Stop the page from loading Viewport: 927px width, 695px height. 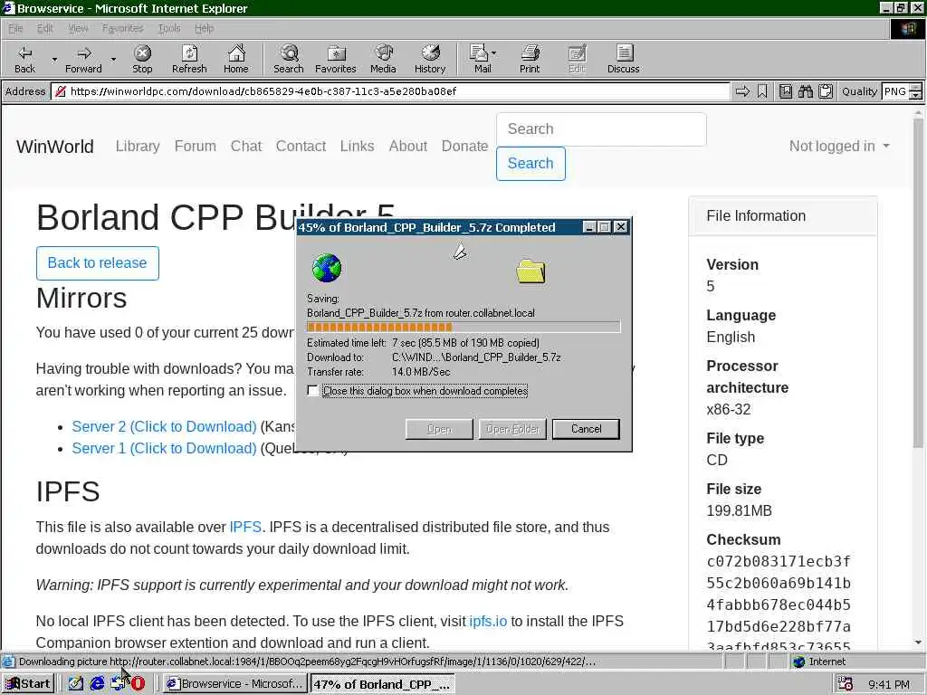coord(142,59)
